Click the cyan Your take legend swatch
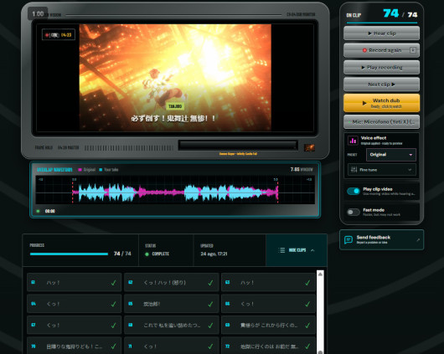This screenshot has height=354, width=444. click(101, 170)
